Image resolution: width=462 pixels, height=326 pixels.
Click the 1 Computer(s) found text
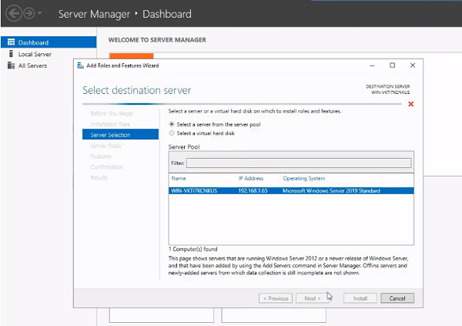coord(192,249)
